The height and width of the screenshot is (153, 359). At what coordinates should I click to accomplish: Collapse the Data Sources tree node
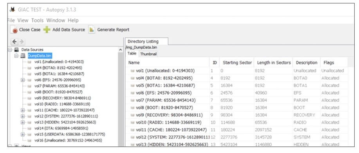(x=10, y=49)
